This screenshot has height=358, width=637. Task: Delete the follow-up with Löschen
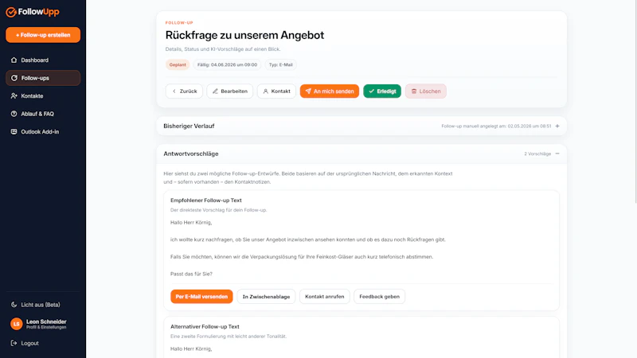(426, 91)
